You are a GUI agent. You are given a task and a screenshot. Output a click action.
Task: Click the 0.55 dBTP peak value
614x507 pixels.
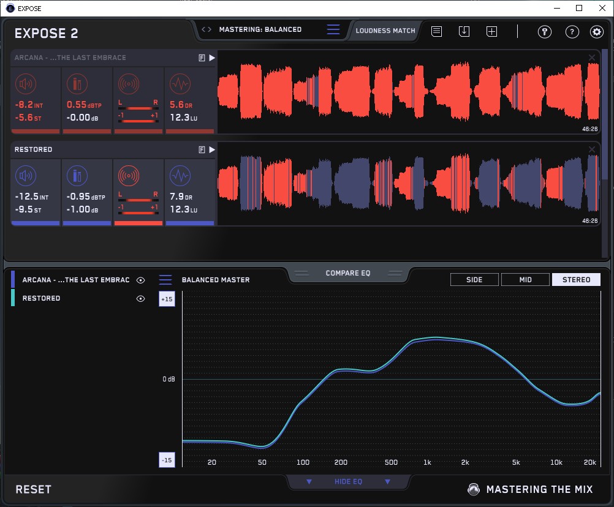[x=84, y=105]
